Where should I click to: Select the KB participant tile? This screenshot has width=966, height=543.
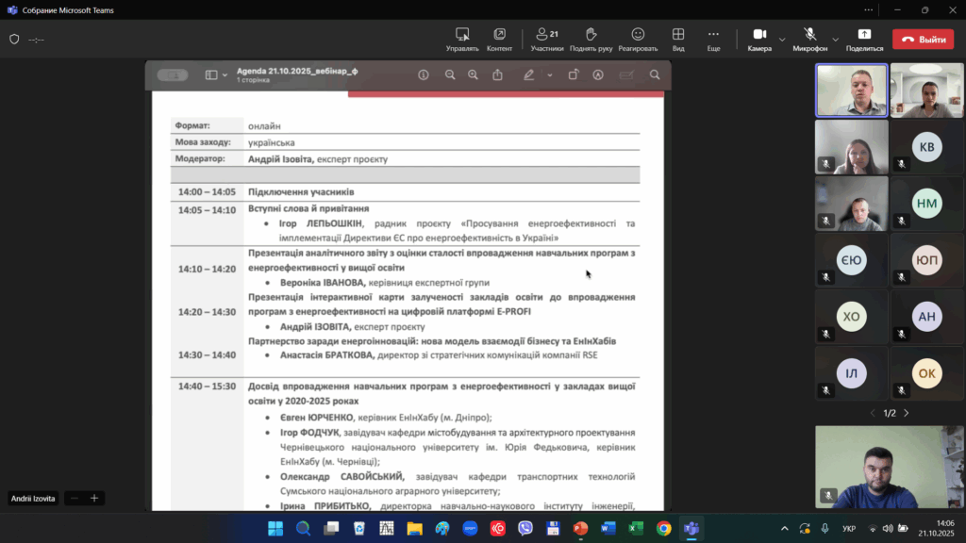[x=926, y=147]
